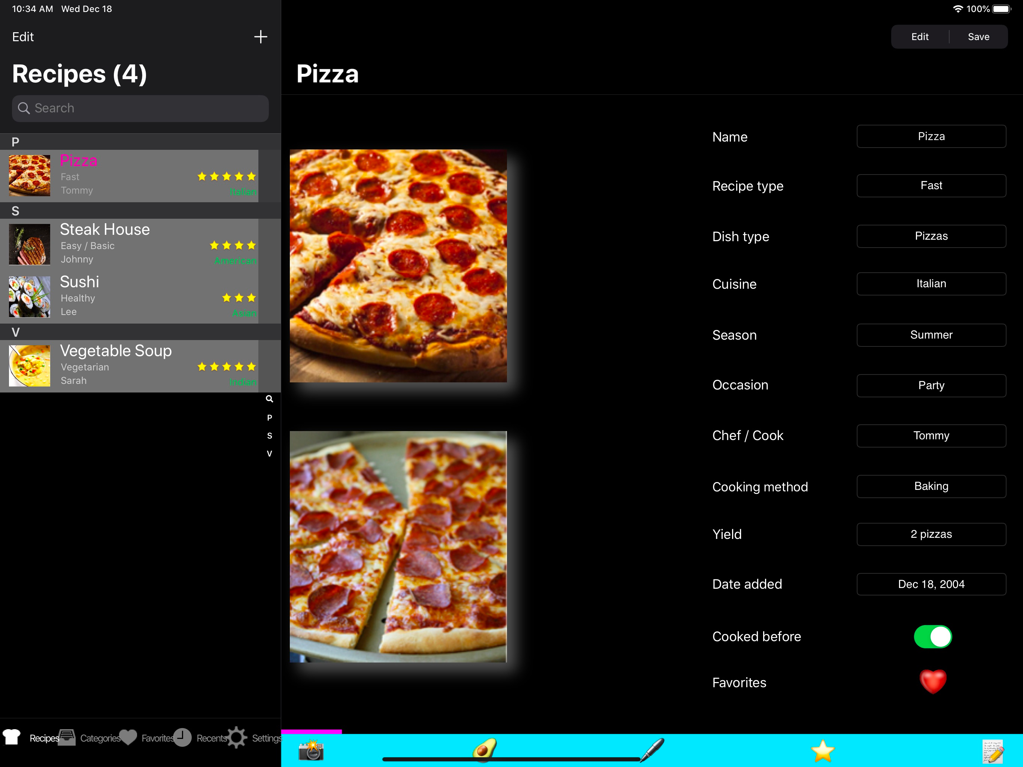Click Edit above the recipes list
This screenshot has height=767, width=1023.
(23, 37)
